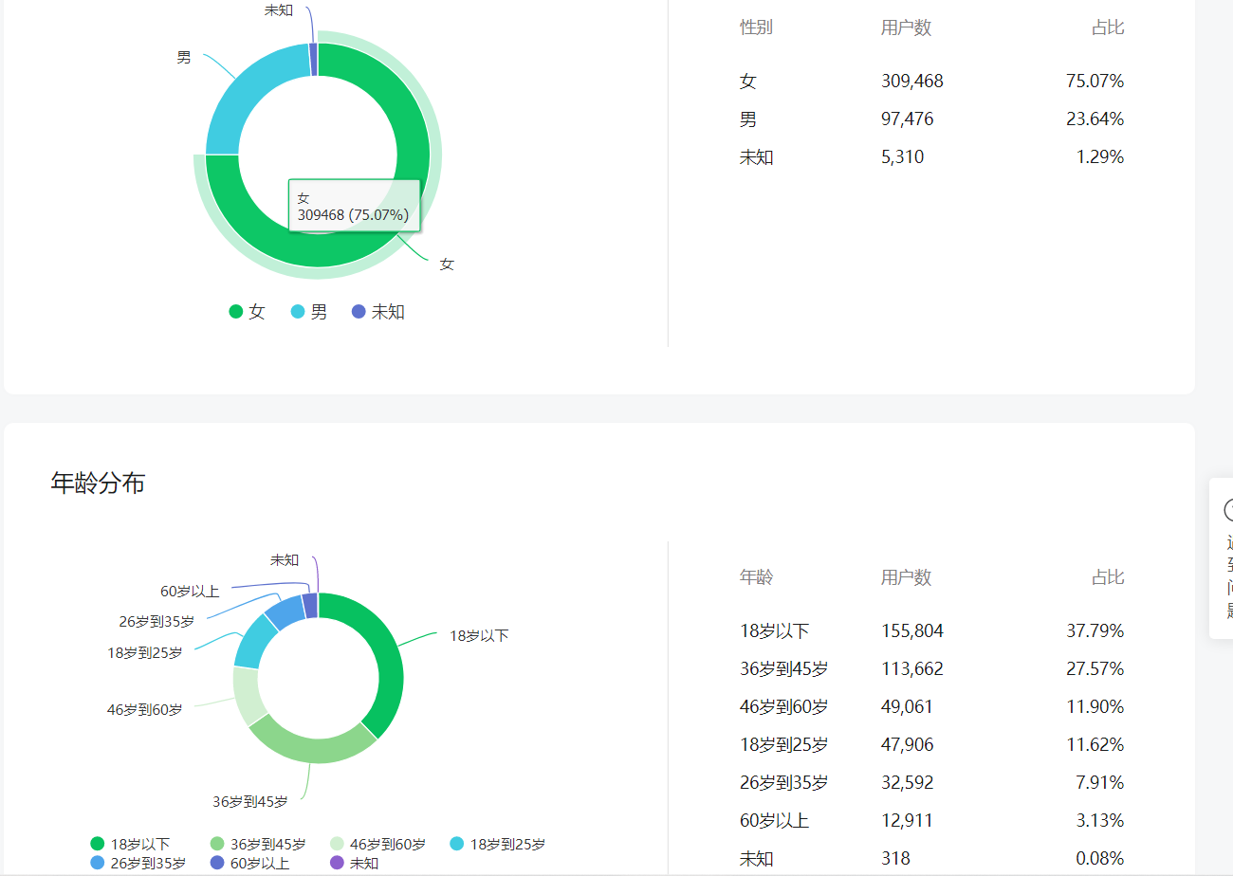1233x876 pixels.
Task: Click the 46岁到60岁 callout label beside age donut
Action: click(144, 709)
